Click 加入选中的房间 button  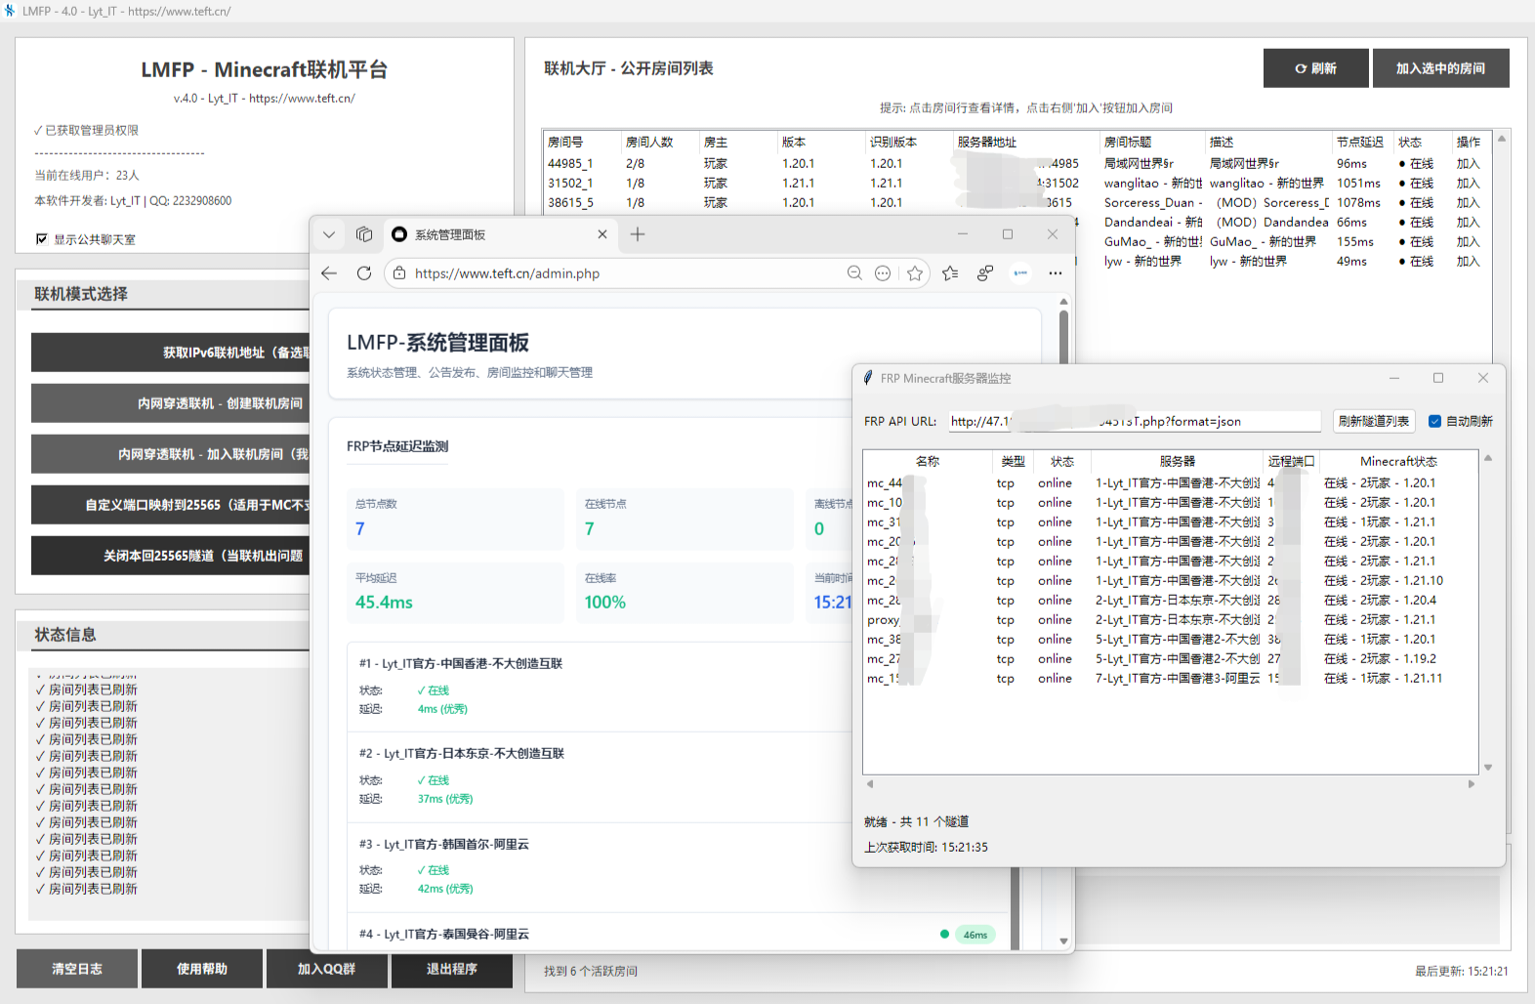[x=1440, y=68]
